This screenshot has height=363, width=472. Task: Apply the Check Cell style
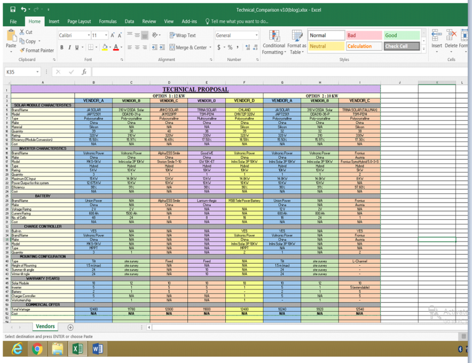402,46
